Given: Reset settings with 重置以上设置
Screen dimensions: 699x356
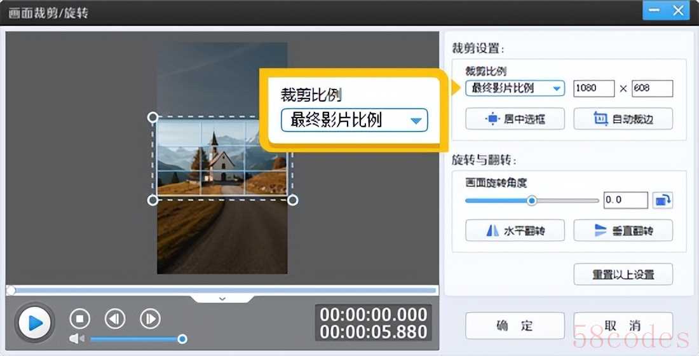Looking at the screenshot, I should pyautogui.click(x=623, y=275).
